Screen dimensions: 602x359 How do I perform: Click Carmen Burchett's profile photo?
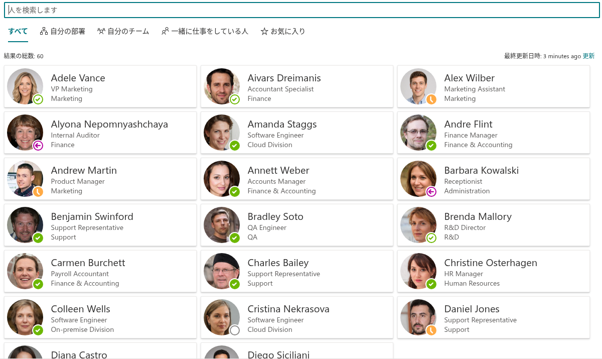pos(25,271)
